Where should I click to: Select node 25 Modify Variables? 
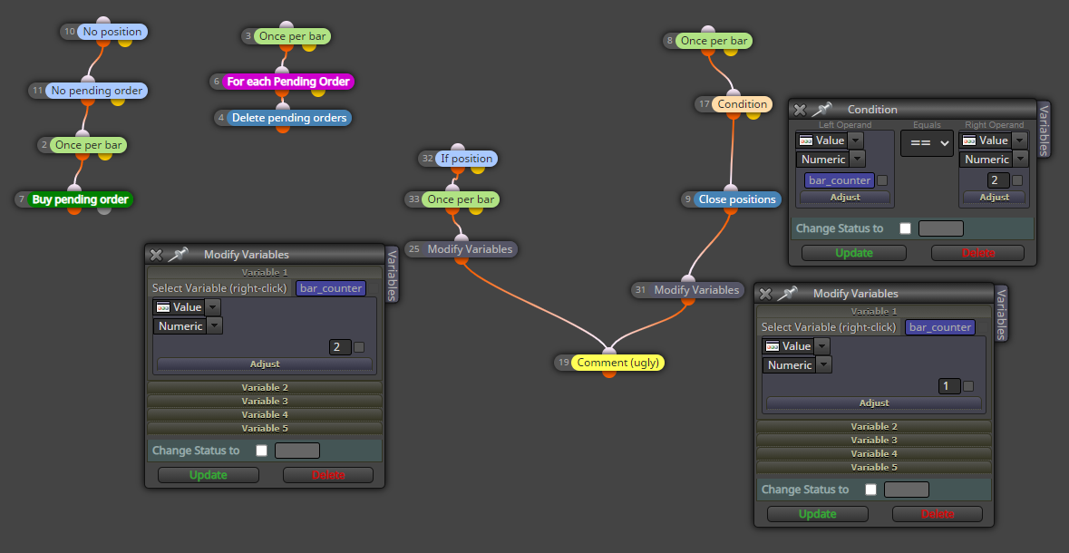coord(470,249)
